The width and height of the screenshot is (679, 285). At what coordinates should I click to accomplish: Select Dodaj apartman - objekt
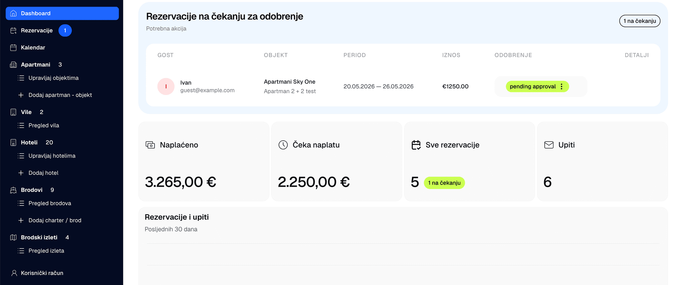pyautogui.click(x=60, y=95)
